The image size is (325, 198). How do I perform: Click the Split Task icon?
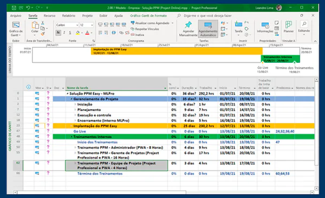(x=114, y=32)
